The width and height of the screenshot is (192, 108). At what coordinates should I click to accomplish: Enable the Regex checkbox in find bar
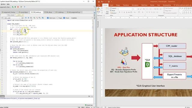[x=57, y=18]
